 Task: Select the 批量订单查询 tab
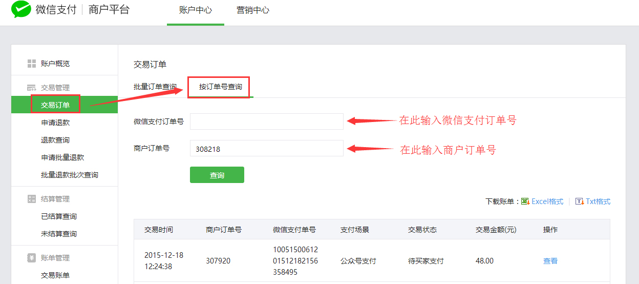(x=155, y=87)
